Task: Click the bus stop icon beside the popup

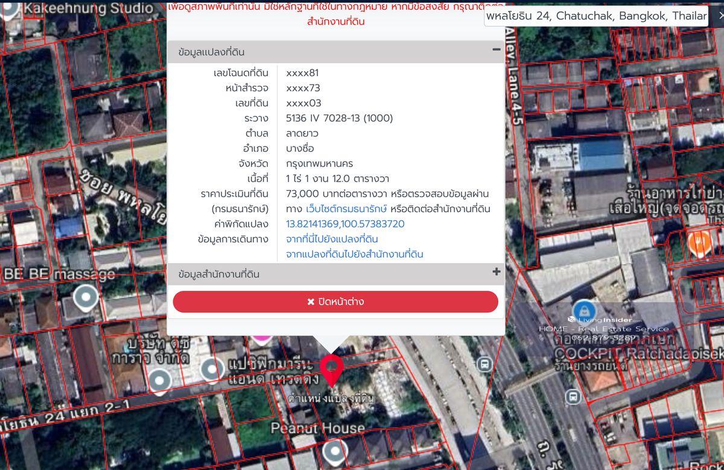Action: pos(484,364)
